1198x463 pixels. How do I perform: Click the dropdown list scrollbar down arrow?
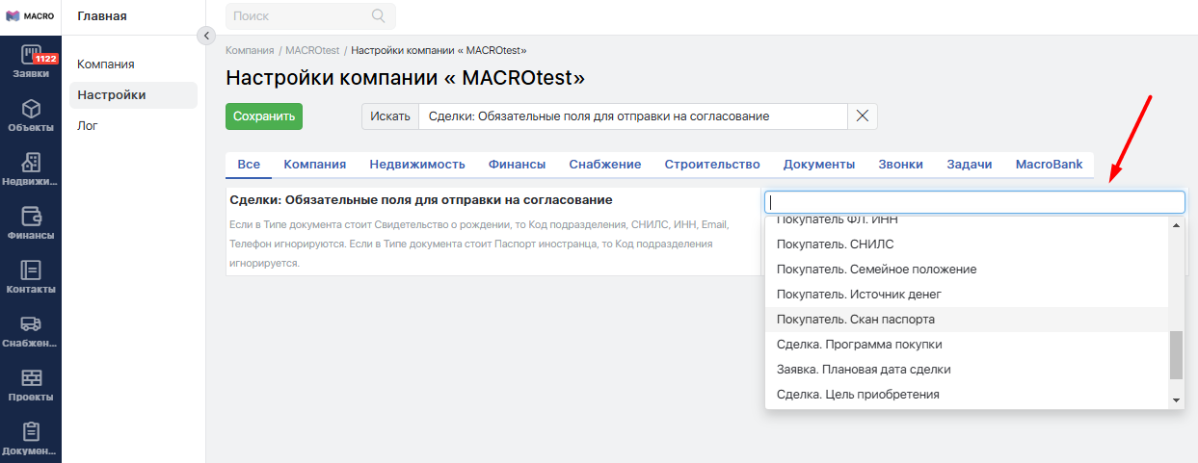coord(1176,399)
